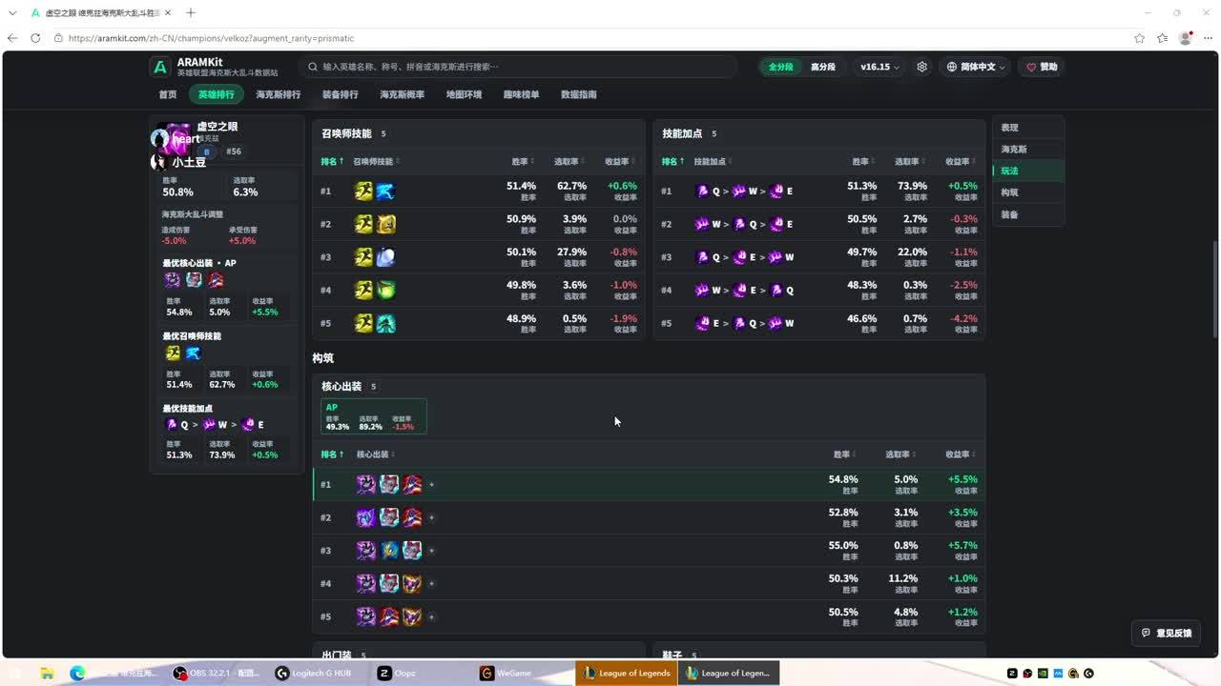Open Microsoft Edge from the taskbar
Image resolution: width=1221 pixels, height=686 pixels.
click(78, 673)
